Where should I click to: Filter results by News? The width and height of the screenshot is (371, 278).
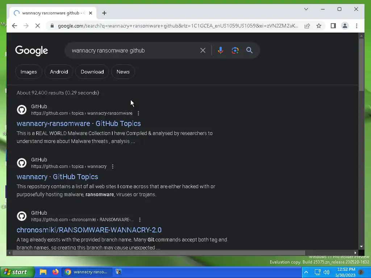click(x=123, y=72)
